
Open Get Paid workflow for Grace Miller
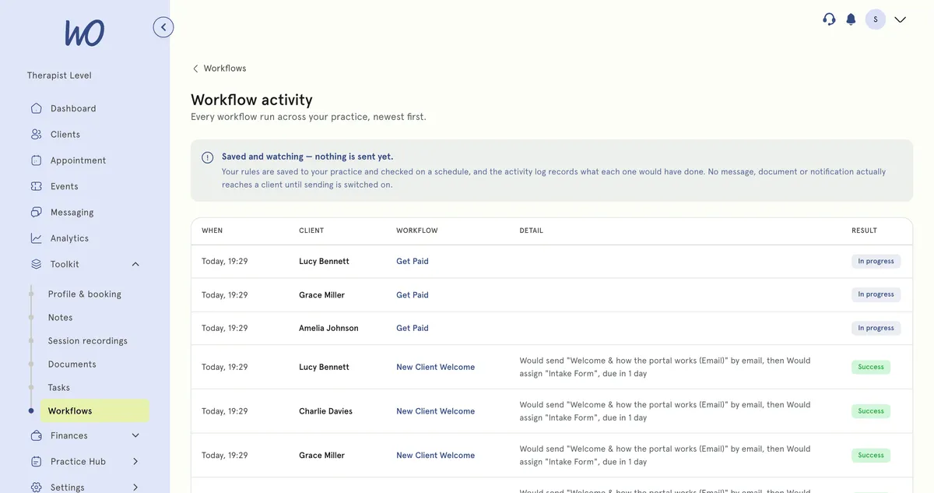[x=413, y=295]
